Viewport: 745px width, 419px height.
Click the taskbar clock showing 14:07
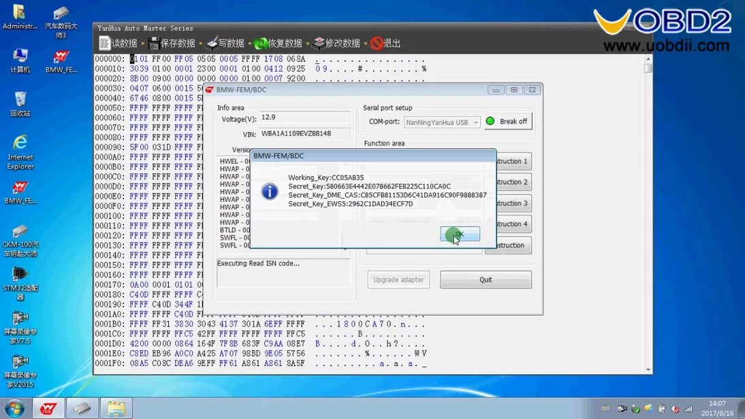click(717, 409)
